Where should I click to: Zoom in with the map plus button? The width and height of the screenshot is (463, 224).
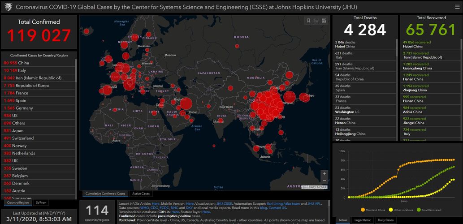(324, 173)
